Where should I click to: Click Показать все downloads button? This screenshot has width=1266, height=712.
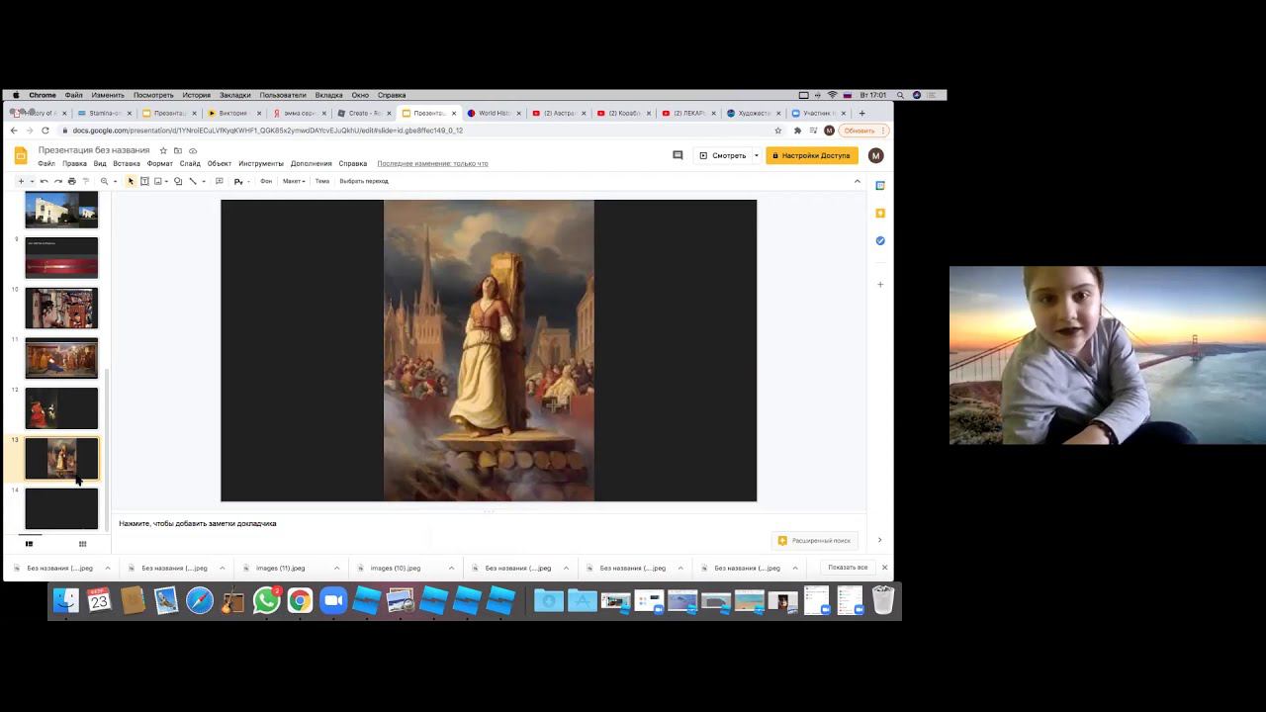(x=848, y=568)
